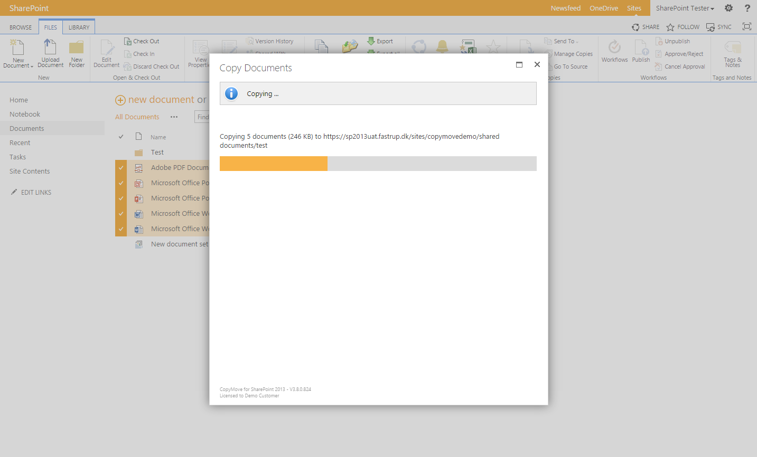This screenshot has height=457, width=757.
Task: Create a New Folder from the ribbon
Action: pyautogui.click(x=77, y=53)
